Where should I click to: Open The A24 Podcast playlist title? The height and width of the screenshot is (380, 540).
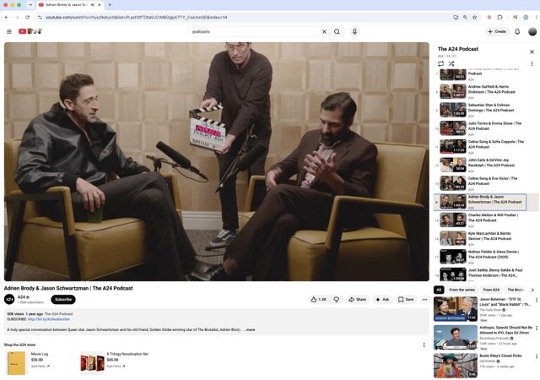click(x=457, y=49)
